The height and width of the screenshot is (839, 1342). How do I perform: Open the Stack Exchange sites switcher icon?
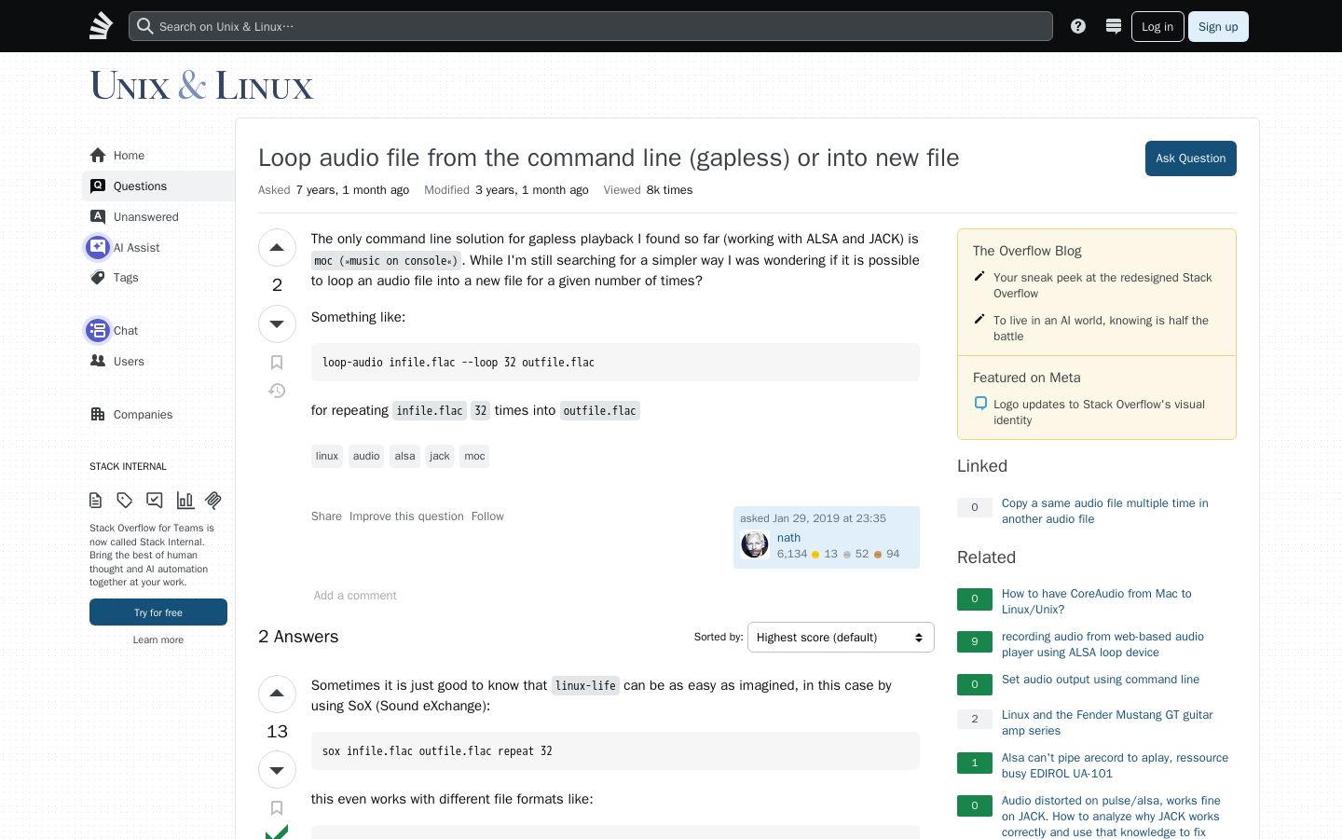tap(1113, 26)
